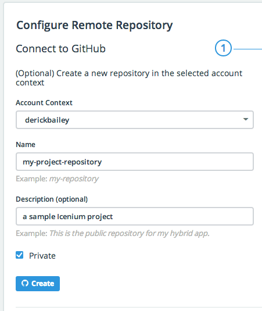Viewport: 262px width, 311px height.
Task: Click into the Description (optional) input field
Action: tap(135, 216)
